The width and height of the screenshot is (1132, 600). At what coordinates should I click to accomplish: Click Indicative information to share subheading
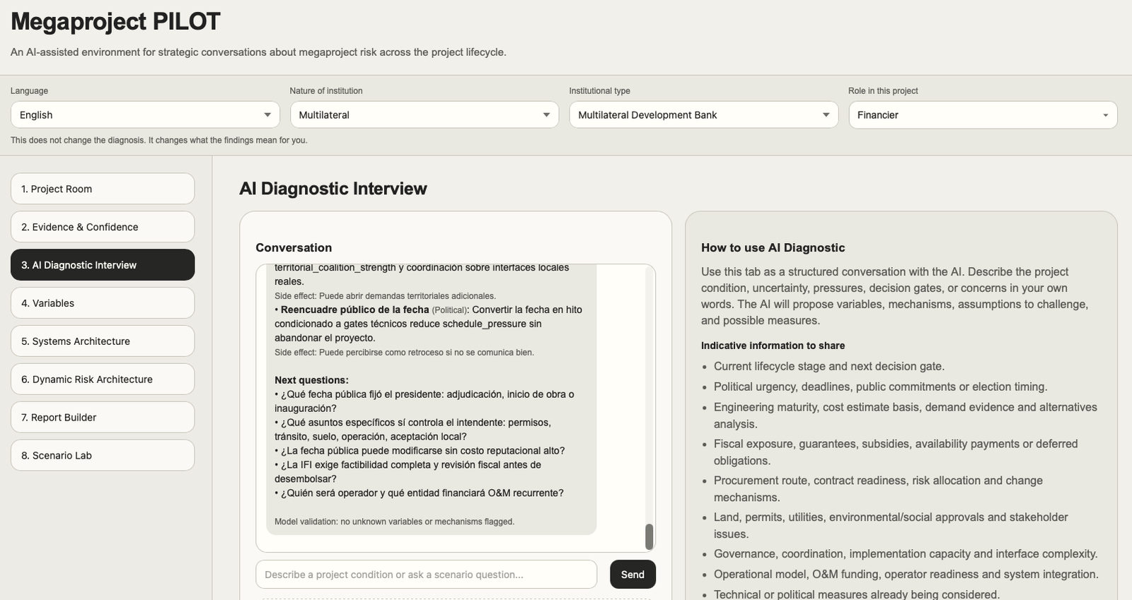tap(773, 346)
